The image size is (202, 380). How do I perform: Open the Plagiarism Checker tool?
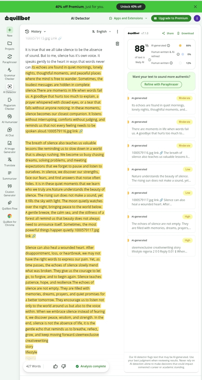pyautogui.click(x=10, y=103)
